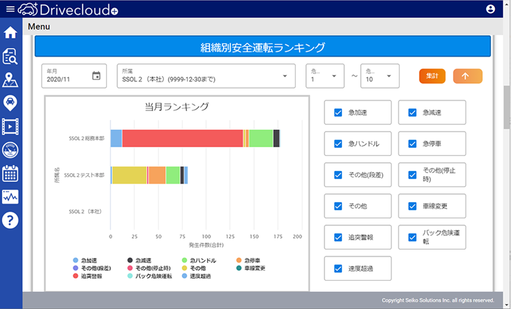Toggle the その他(停止時) checkbox
This screenshot has height=309, width=511.
412,175
